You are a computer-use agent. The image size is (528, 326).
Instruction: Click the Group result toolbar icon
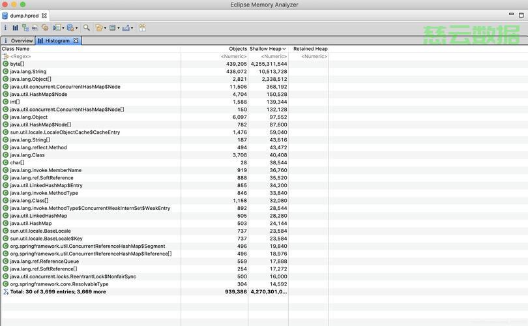pos(99,28)
